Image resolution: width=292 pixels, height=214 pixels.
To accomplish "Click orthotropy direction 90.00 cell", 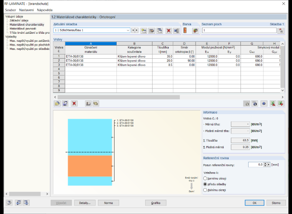I will click(184, 61).
